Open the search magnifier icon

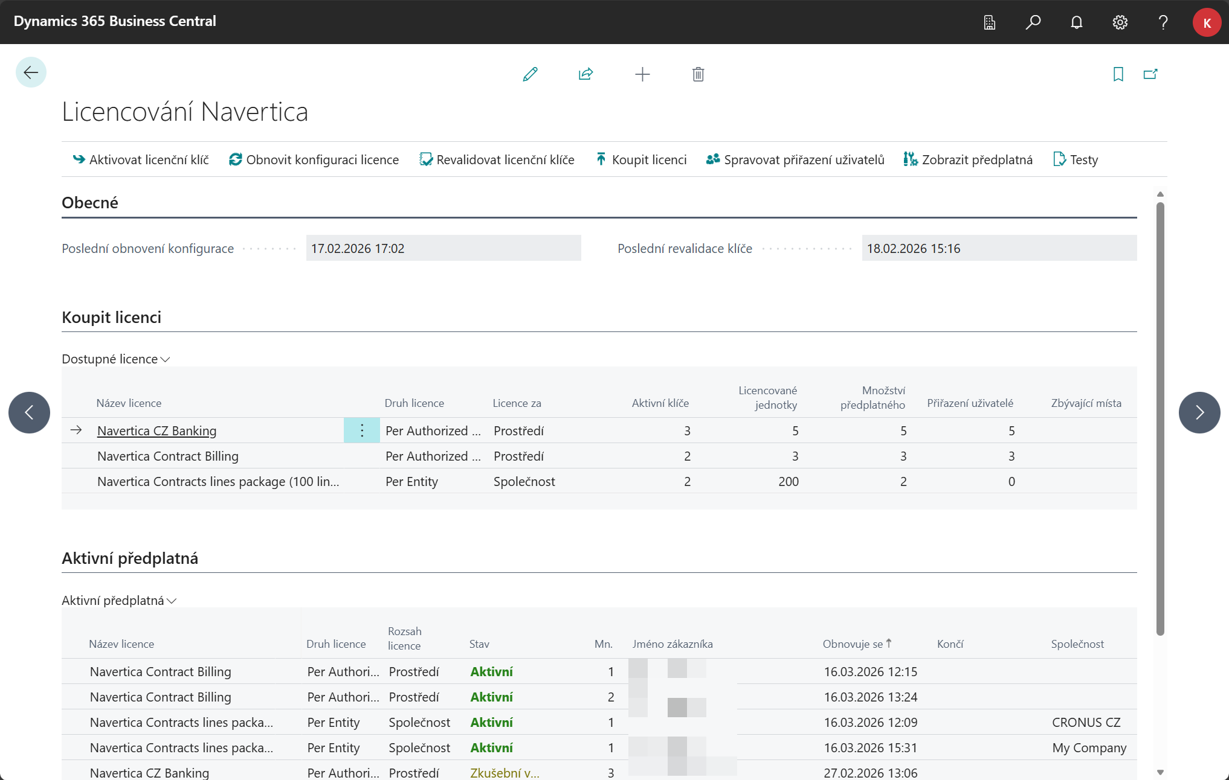[x=1033, y=22]
